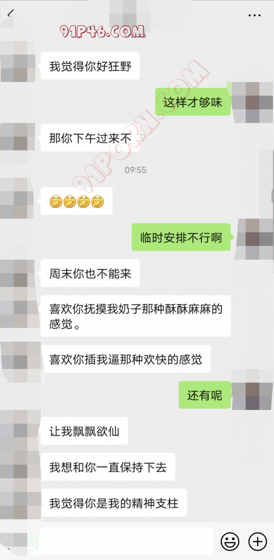Open the plus attachments panel
The width and height of the screenshot is (274, 560).
[257, 542]
